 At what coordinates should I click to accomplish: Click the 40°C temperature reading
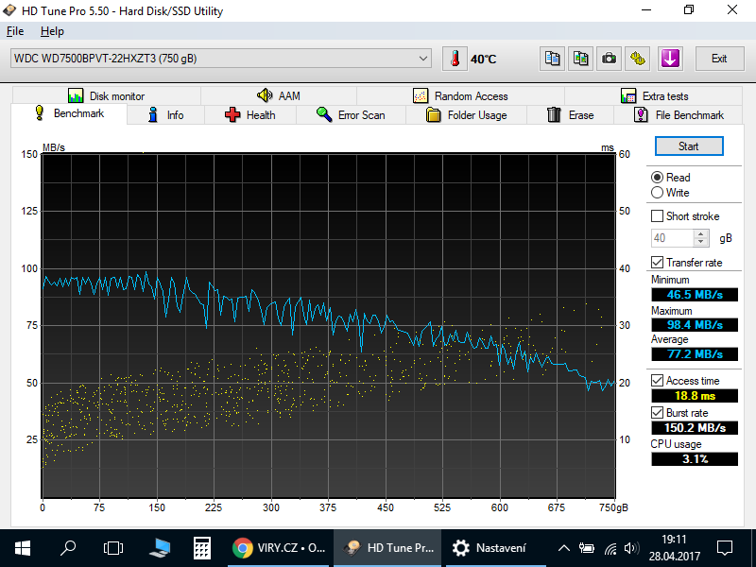[x=484, y=60]
